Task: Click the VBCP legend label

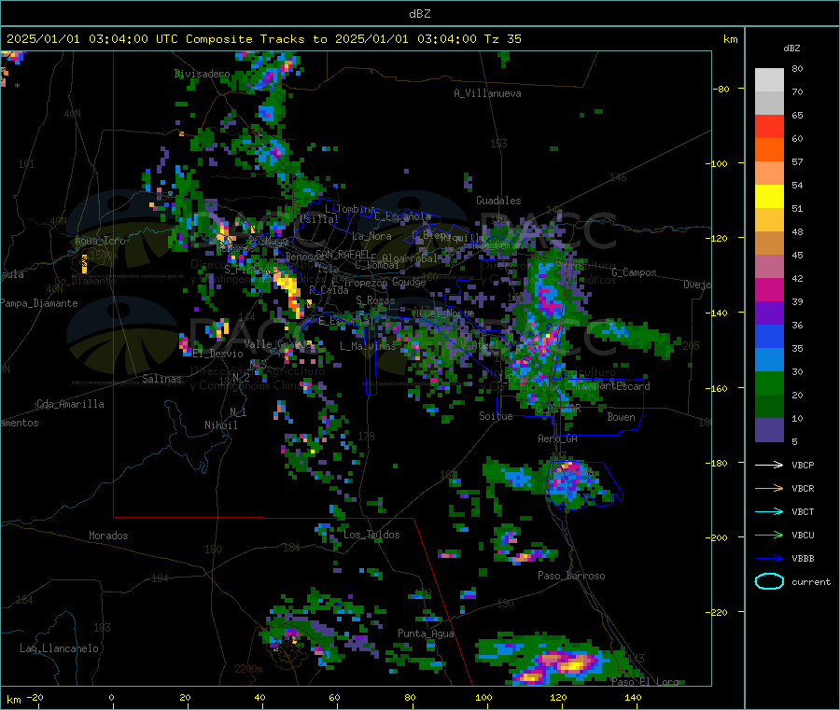Action: [803, 465]
